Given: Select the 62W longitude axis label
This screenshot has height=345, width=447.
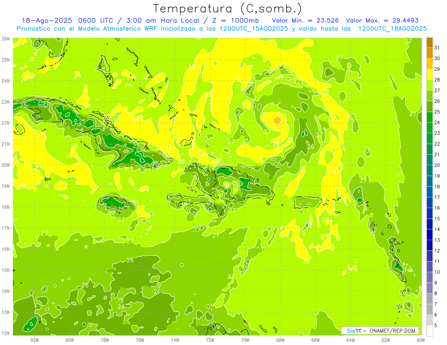Looking at the screenshot, I should [x=386, y=340].
